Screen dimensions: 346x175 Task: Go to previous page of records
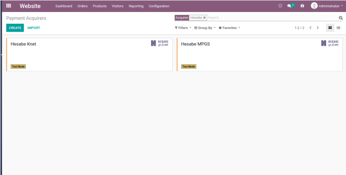click(x=310, y=28)
